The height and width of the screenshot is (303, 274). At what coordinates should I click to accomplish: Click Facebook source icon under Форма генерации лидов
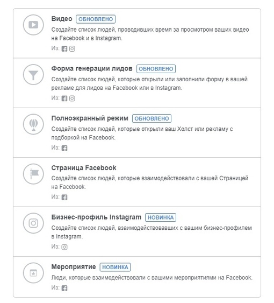coord(64,98)
